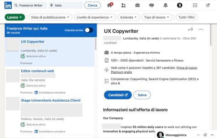Click 'Competenze: Copywriting, Search Engine Optimization' text
The width and height of the screenshot is (217, 138).
pos(155,81)
